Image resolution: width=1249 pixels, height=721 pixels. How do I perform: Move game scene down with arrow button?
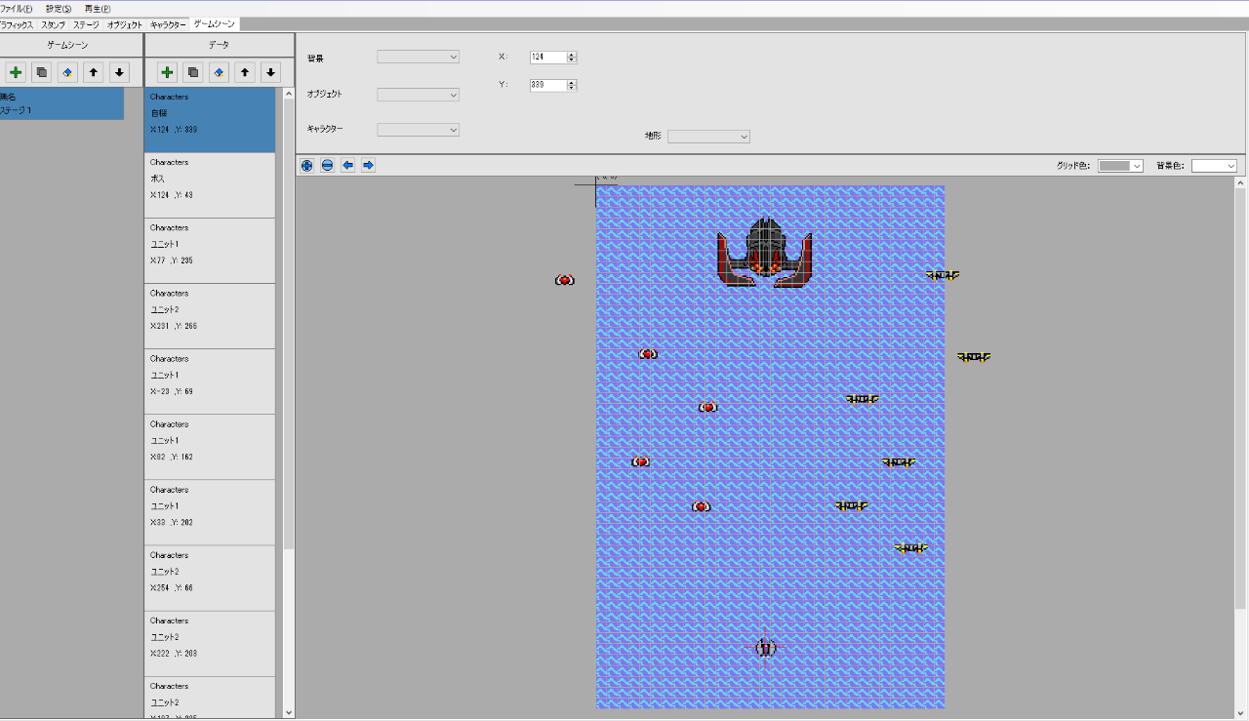119,72
